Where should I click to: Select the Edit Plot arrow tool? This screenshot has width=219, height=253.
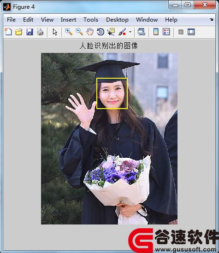click(55, 32)
